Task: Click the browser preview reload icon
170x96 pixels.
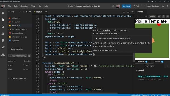Action: point(146,17)
